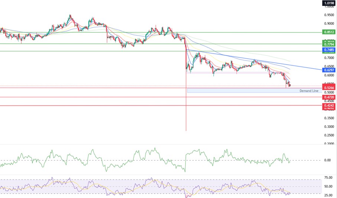Select the 25.00 level on RSI axis
This screenshot has width=337, height=198.
point(328,195)
